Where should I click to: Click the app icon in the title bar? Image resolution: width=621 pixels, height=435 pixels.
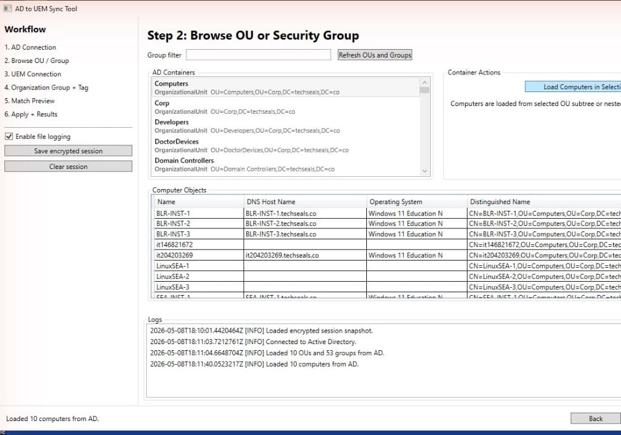(x=7, y=8)
